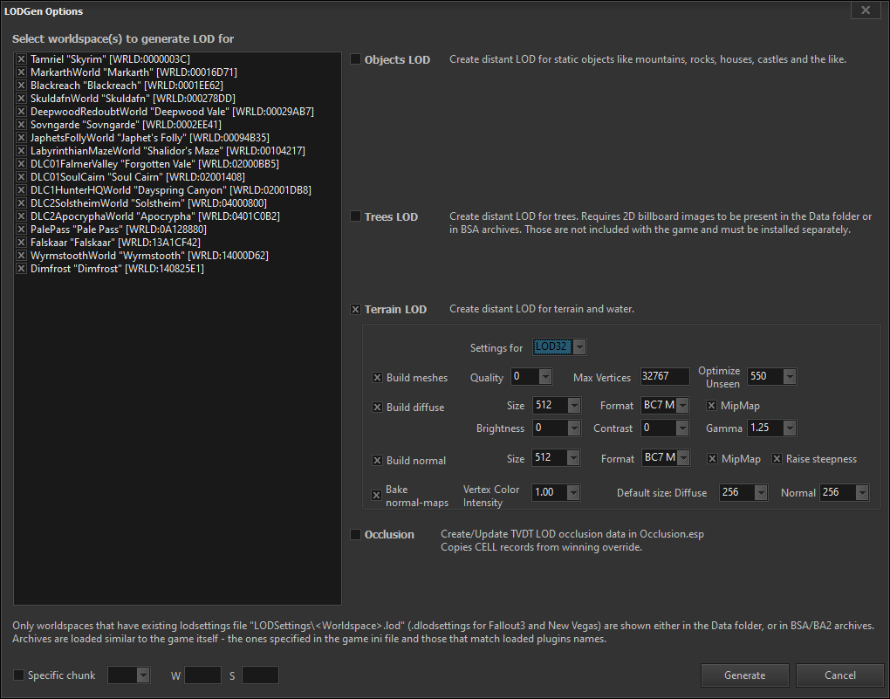The width and height of the screenshot is (890, 699).
Task: Click the Cancel button
Action: point(840,675)
